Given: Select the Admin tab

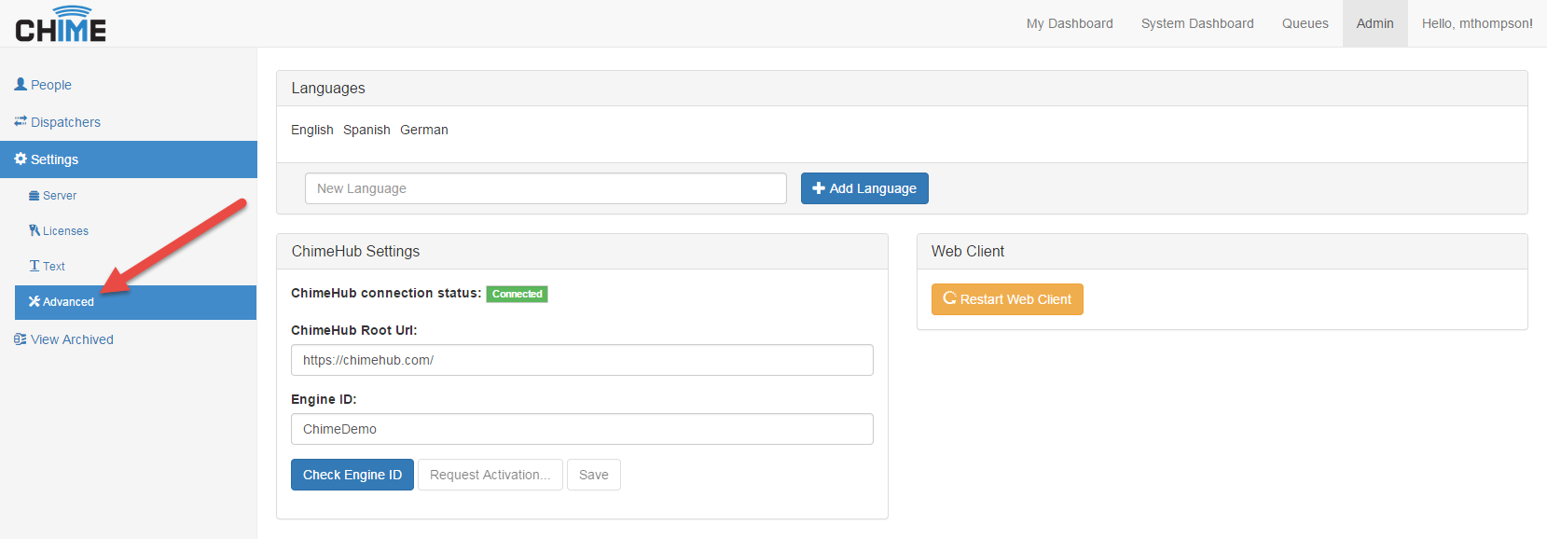Looking at the screenshot, I should click(x=1375, y=23).
